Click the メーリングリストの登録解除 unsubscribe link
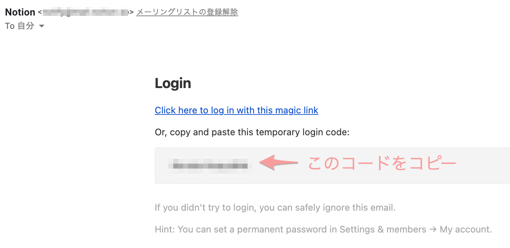 click(187, 12)
